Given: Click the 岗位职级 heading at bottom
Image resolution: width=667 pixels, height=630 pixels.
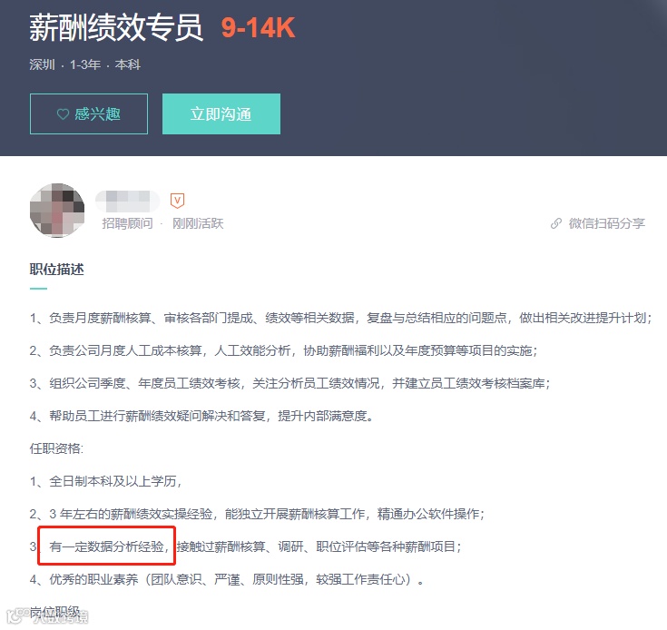Looking at the screenshot, I should 55,612.
